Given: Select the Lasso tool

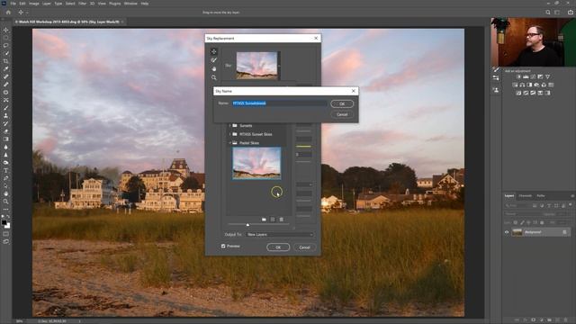Looking at the screenshot, I should (x=6, y=46).
